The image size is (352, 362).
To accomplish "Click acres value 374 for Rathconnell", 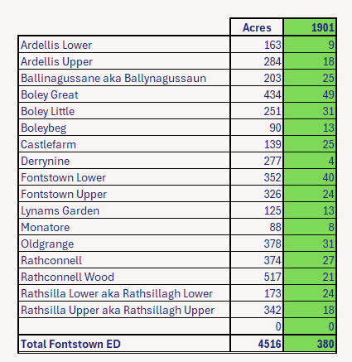I will (257, 260).
